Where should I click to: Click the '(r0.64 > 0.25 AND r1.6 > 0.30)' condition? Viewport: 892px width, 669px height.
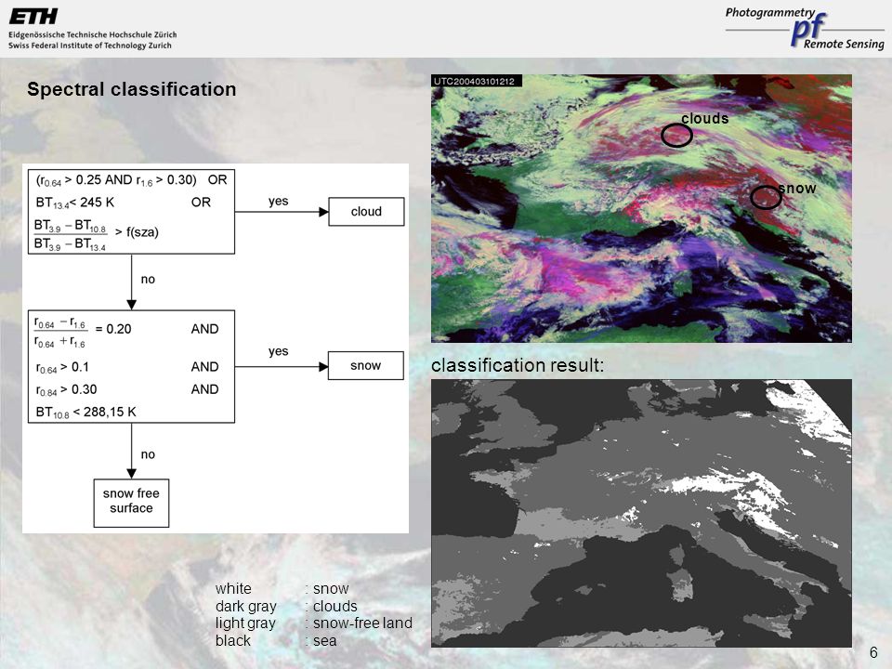coord(116,180)
